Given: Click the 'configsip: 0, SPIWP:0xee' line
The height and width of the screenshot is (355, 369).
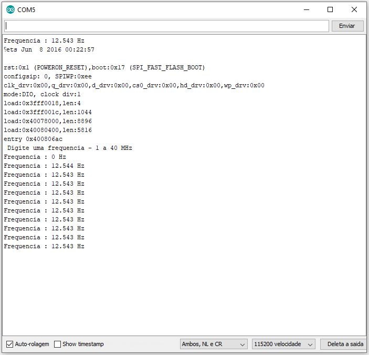Looking at the screenshot, I should coord(47,76).
